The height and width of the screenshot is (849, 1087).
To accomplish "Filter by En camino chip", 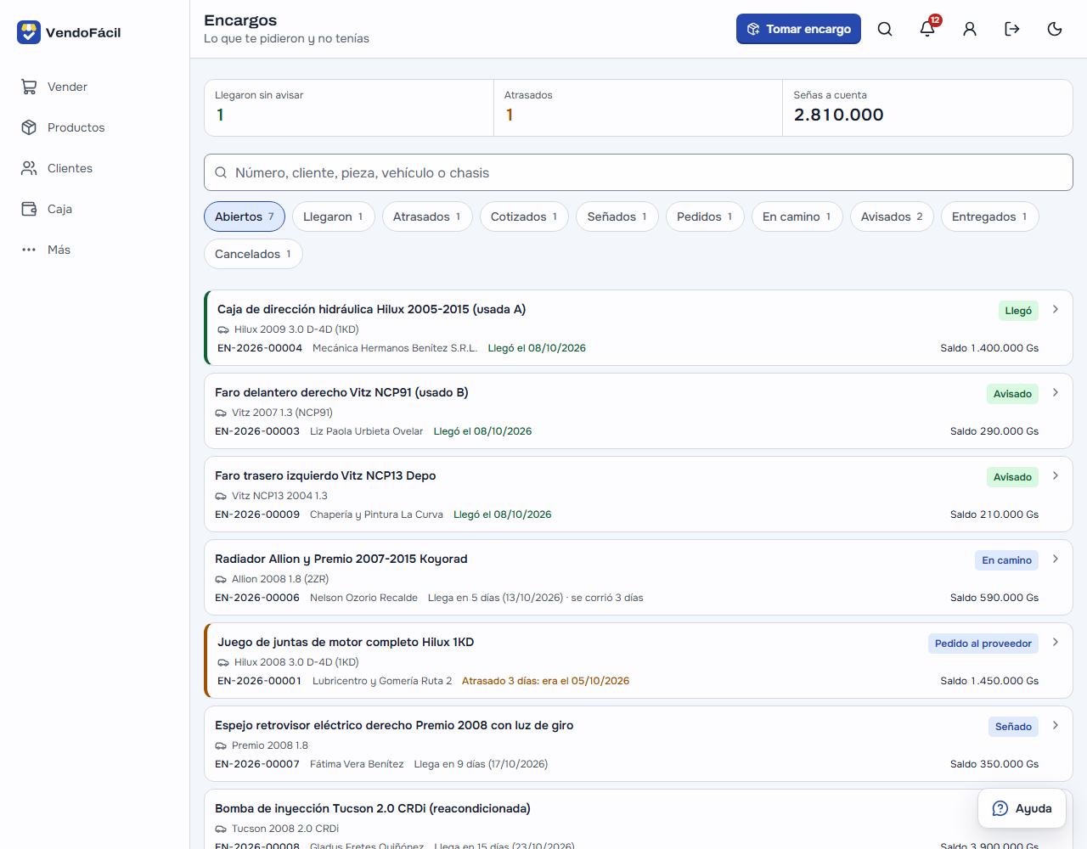I will click(x=797, y=216).
